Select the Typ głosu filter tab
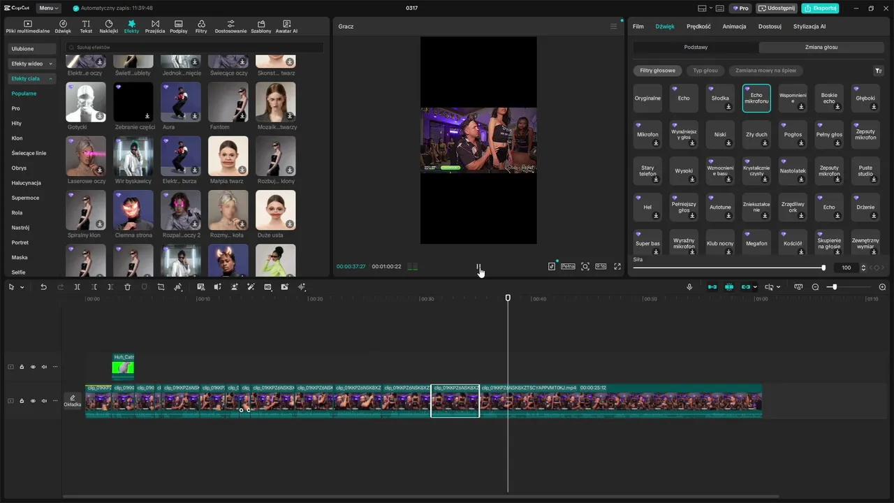 (x=705, y=71)
